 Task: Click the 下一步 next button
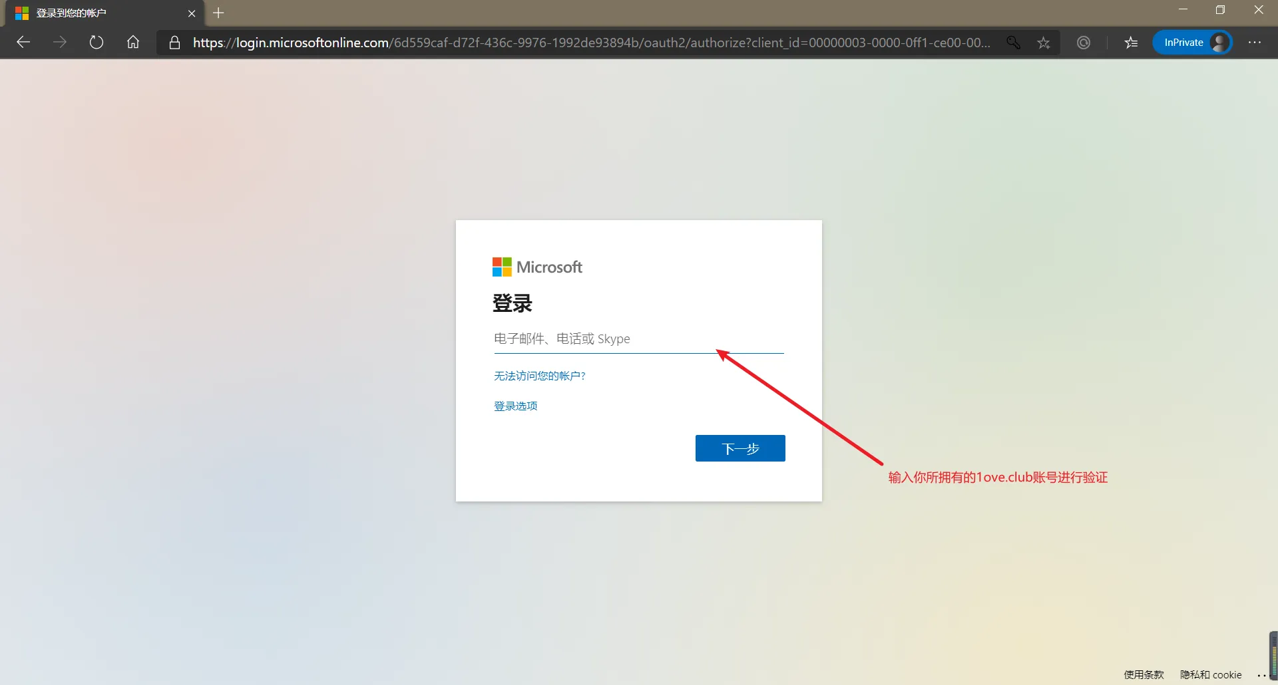point(740,448)
